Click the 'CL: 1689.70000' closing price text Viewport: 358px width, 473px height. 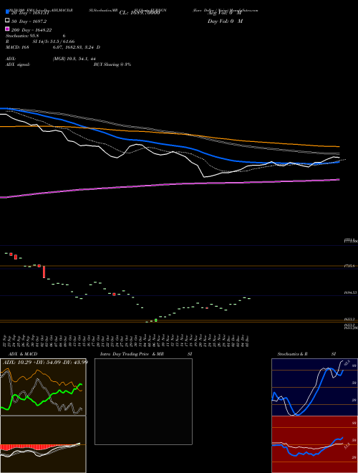pyautogui.click(x=139, y=13)
